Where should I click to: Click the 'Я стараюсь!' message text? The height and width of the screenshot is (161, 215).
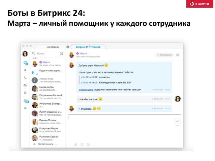pyautogui.click(x=85, y=109)
